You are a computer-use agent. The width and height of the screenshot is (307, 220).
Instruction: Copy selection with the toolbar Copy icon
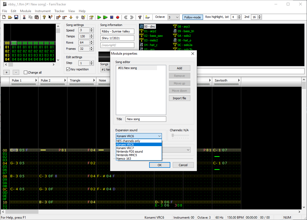pyautogui.click(x=31, y=17)
